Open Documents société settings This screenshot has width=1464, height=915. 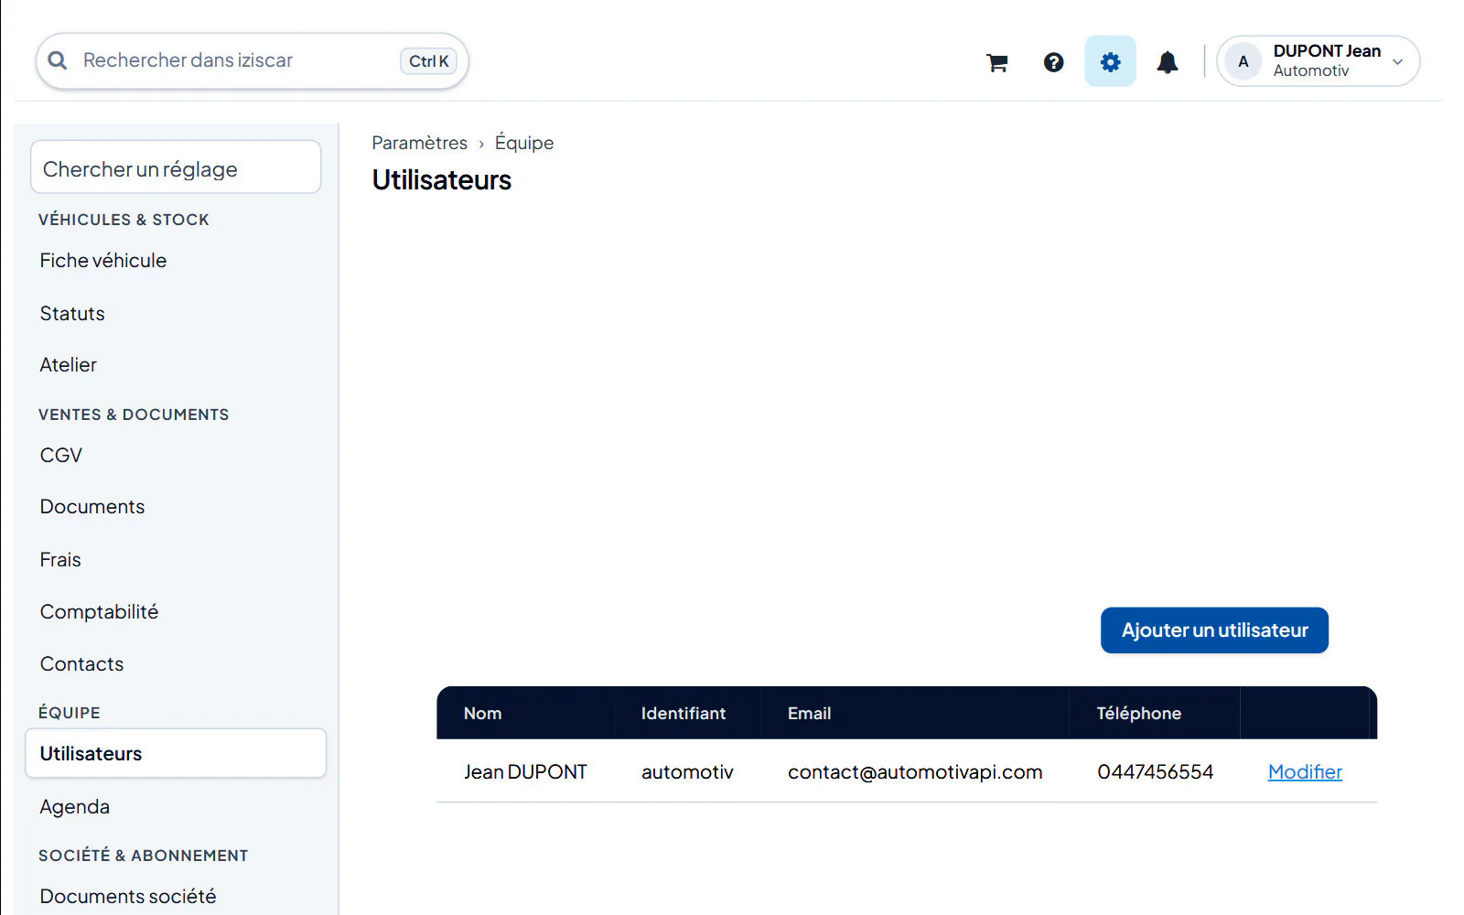pos(128,897)
